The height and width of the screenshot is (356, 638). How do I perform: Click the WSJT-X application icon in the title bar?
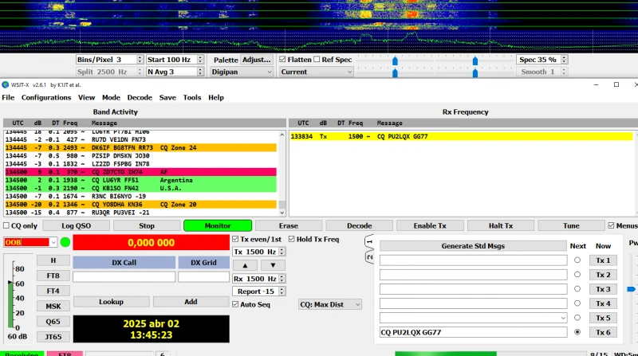point(6,85)
